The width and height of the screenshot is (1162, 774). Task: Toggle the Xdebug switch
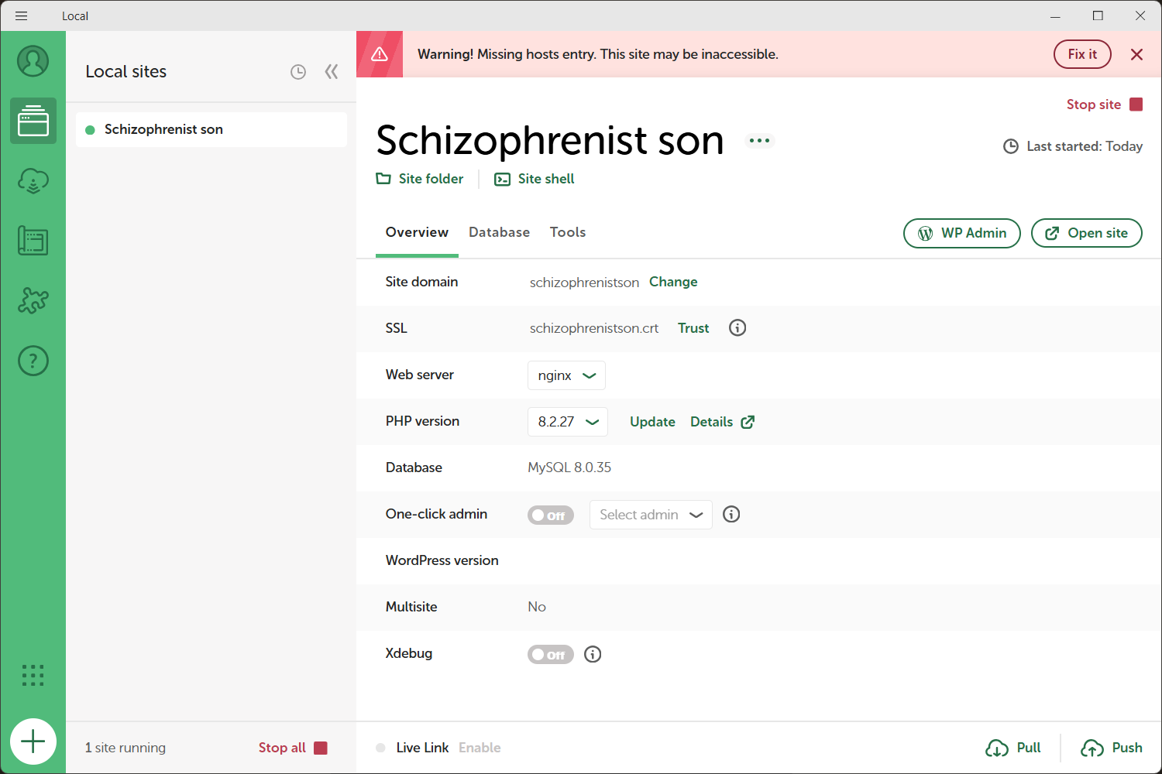[x=551, y=655]
